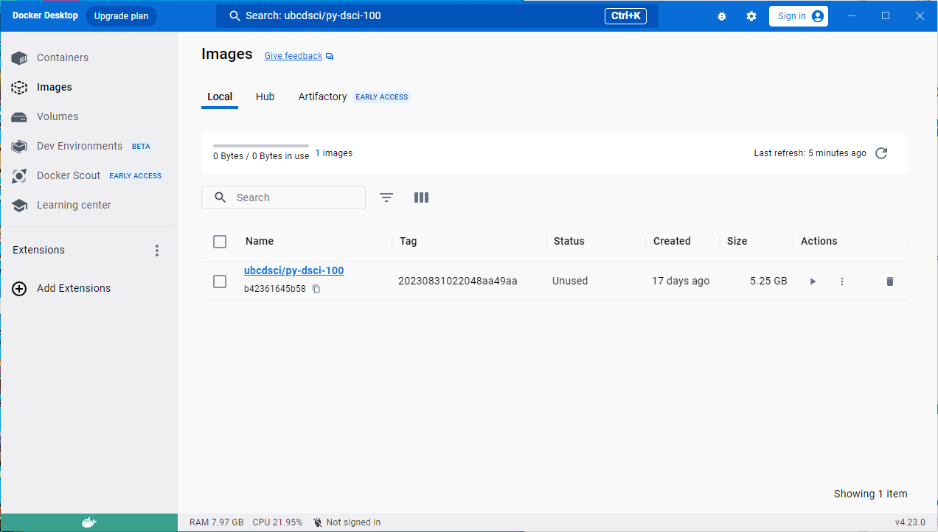The height and width of the screenshot is (532, 938).
Task: Open Containers label in the sidebar
Action: click(63, 57)
